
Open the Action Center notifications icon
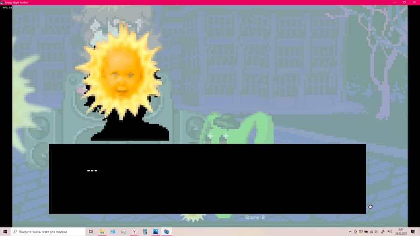point(413,232)
